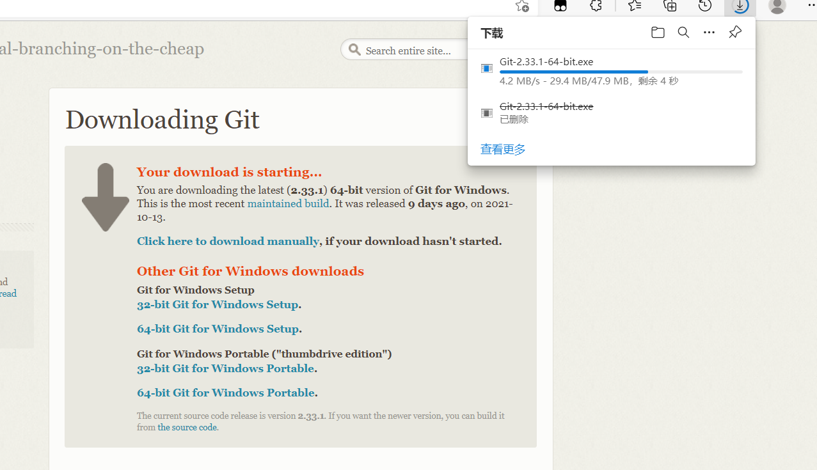The image size is (817, 470).
Task: Open the Favorites list icon
Action: [634, 6]
